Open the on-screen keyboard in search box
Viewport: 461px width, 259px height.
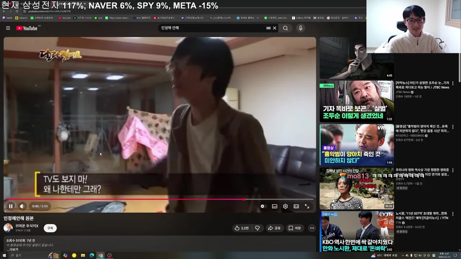[268, 28]
